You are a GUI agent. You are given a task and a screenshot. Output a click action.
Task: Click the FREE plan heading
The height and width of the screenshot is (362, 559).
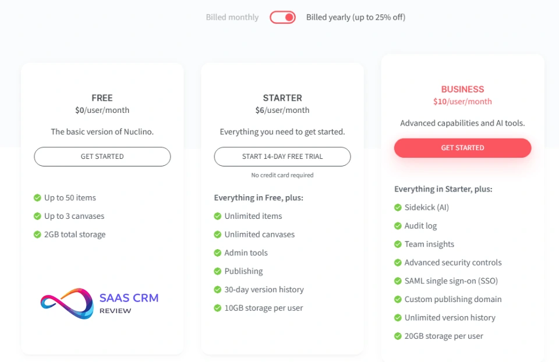point(102,98)
